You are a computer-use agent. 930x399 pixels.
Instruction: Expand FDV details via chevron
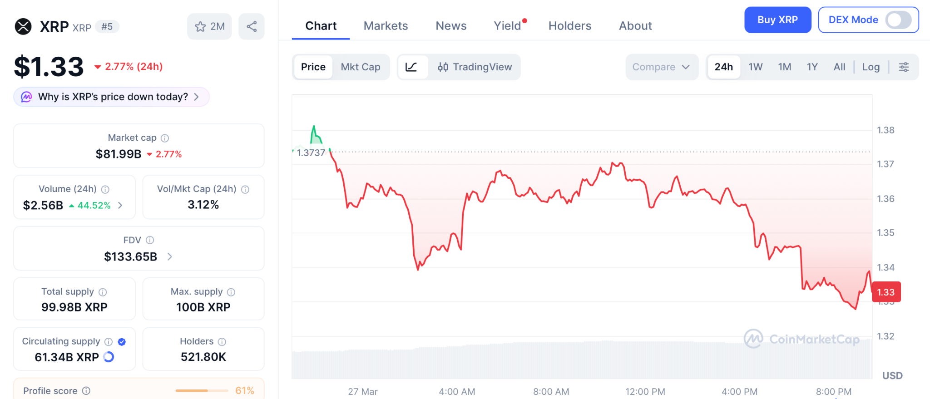pos(169,256)
